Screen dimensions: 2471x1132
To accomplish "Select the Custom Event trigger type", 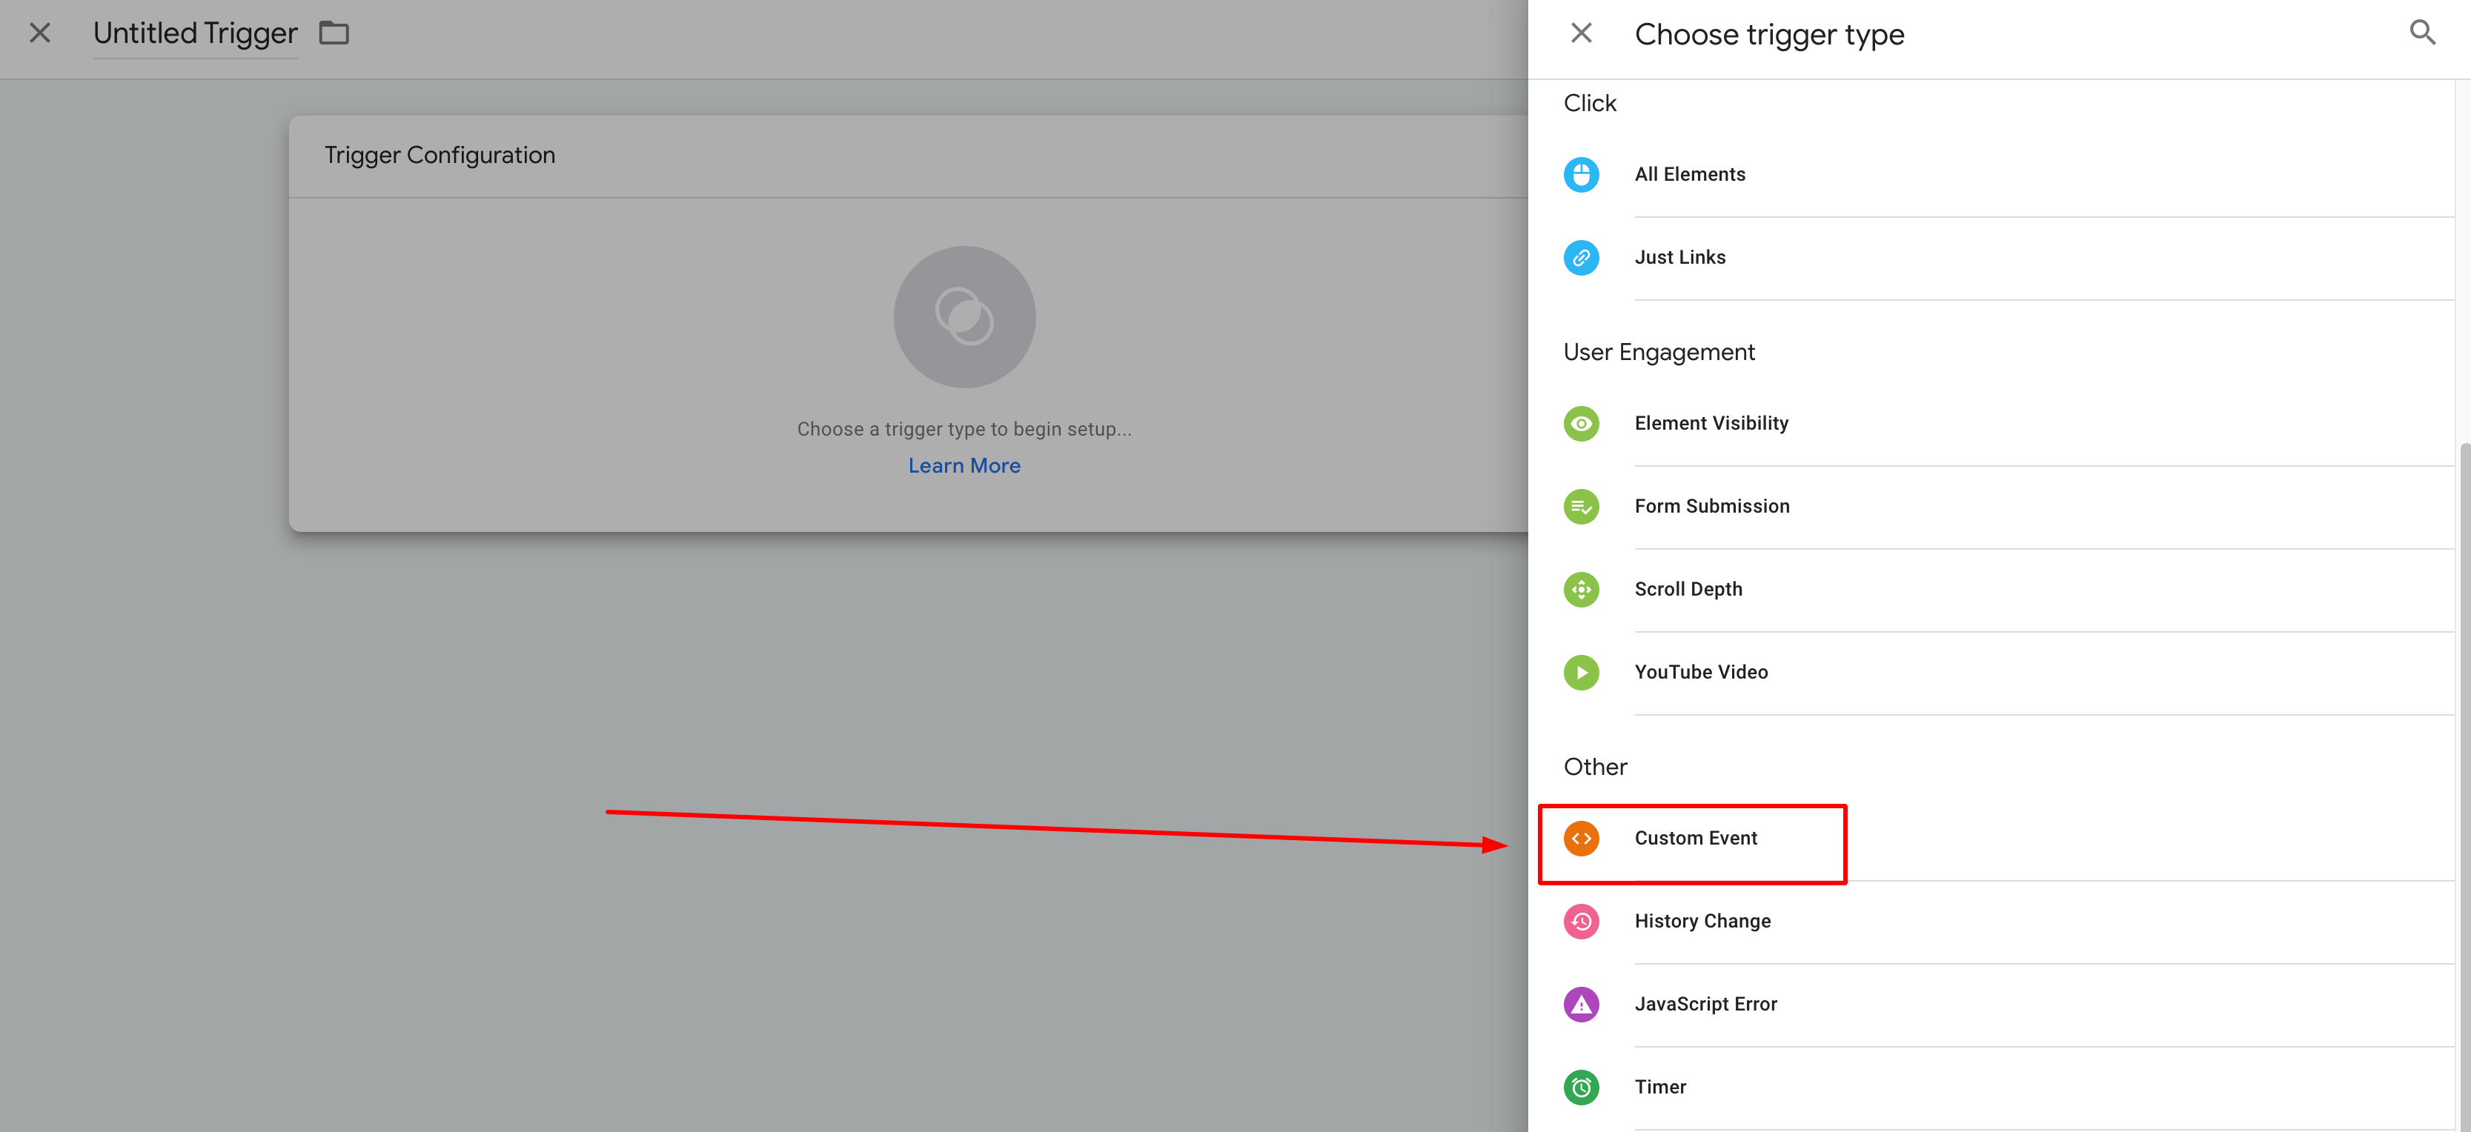I will [x=1991, y=839].
